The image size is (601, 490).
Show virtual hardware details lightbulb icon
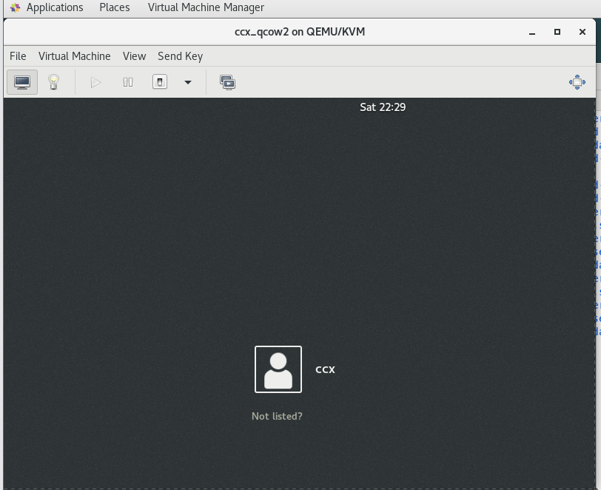(x=53, y=82)
